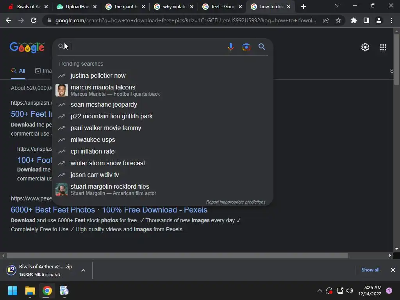Viewport: 400px width, 300px height.
Task: Open Google settings gear icon
Action: click(x=365, y=47)
